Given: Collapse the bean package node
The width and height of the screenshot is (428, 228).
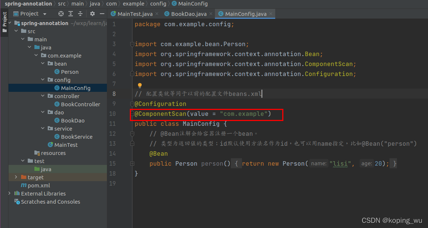Looking at the screenshot, I should 43,63.
